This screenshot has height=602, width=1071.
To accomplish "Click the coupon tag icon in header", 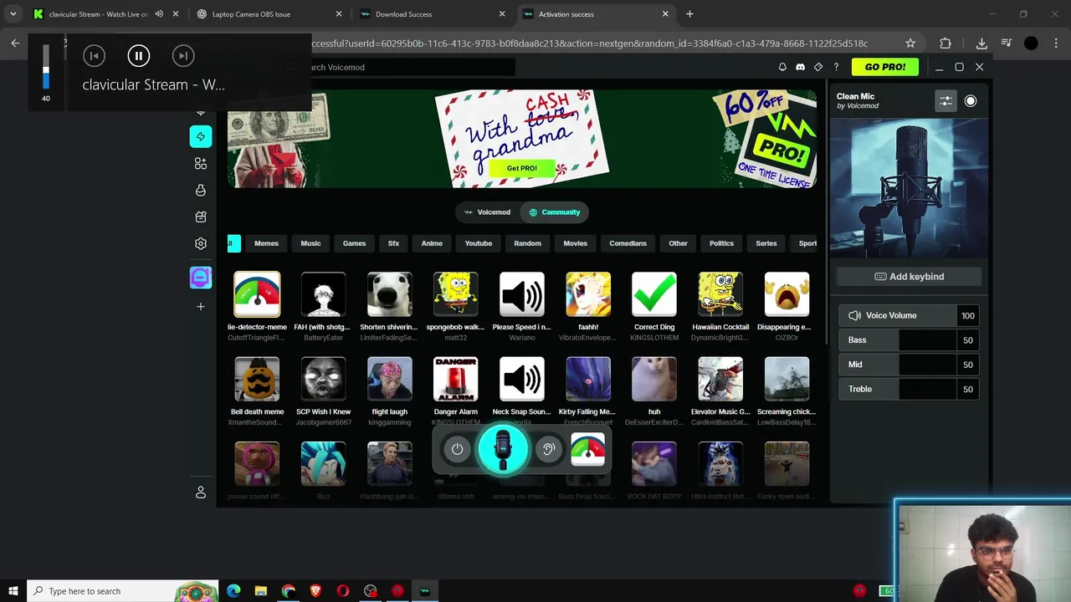I will coord(818,67).
